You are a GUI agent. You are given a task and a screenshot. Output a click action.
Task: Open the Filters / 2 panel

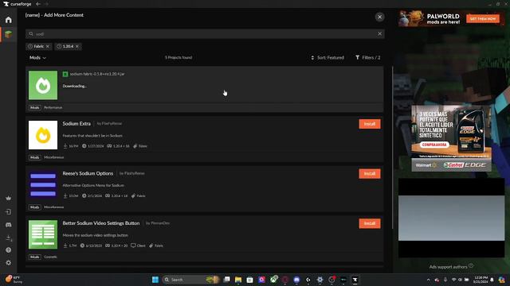(368, 57)
